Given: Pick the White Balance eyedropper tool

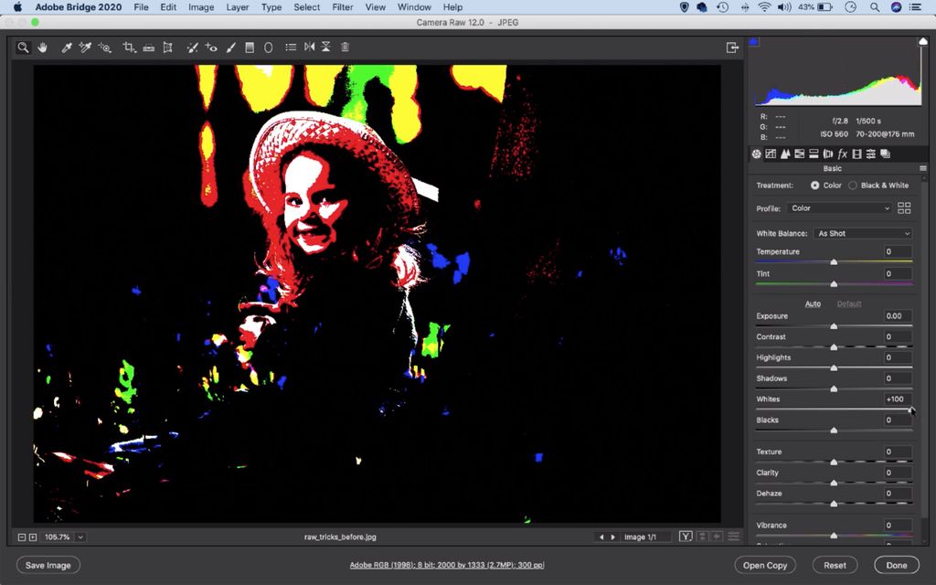Looking at the screenshot, I should coord(65,47).
